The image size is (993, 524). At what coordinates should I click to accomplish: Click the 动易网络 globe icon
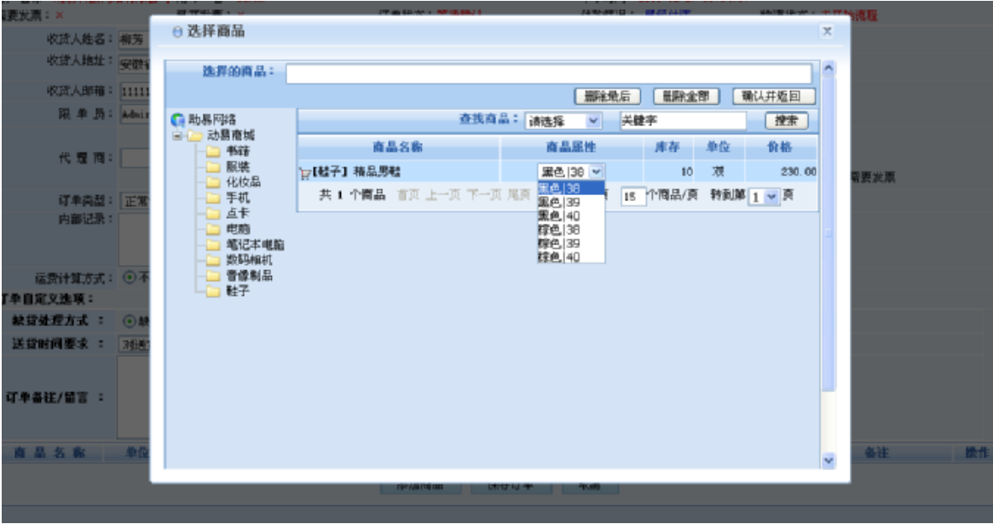tap(178, 119)
